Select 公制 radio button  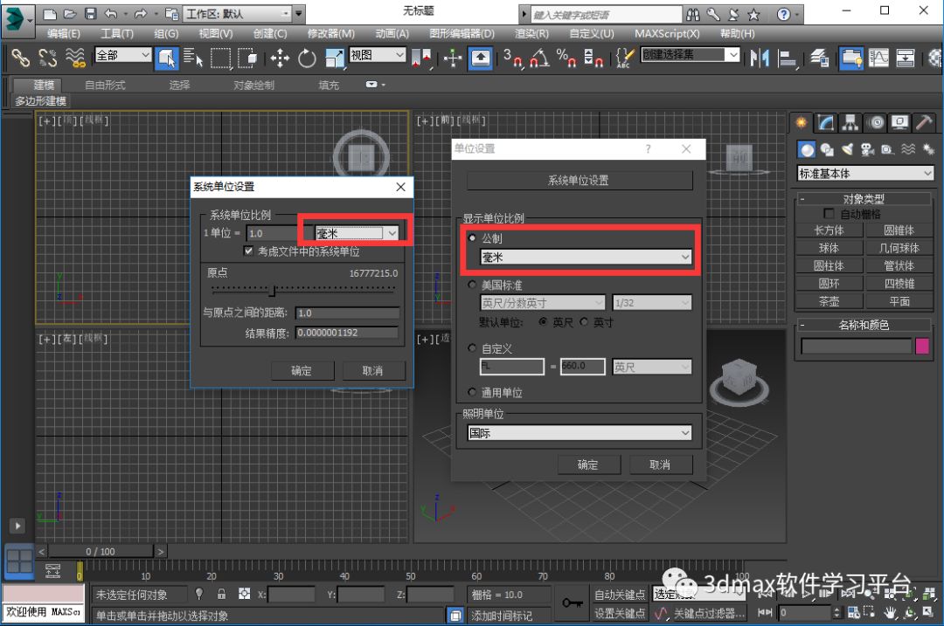pyautogui.click(x=472, y=238)
